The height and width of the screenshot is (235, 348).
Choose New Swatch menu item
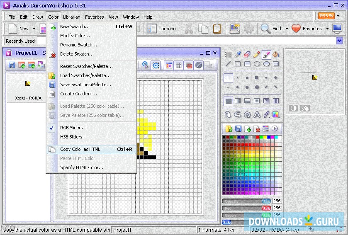point(91,27)
